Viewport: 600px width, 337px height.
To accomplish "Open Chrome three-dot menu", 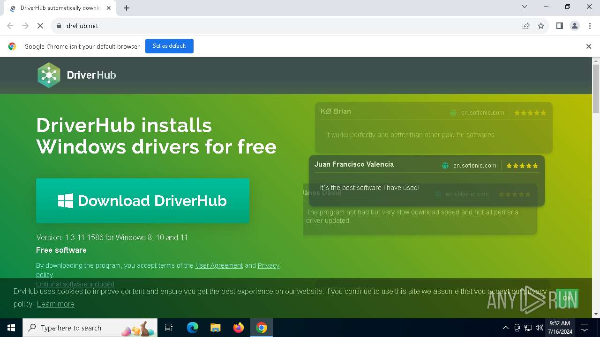I will (590, 26).
